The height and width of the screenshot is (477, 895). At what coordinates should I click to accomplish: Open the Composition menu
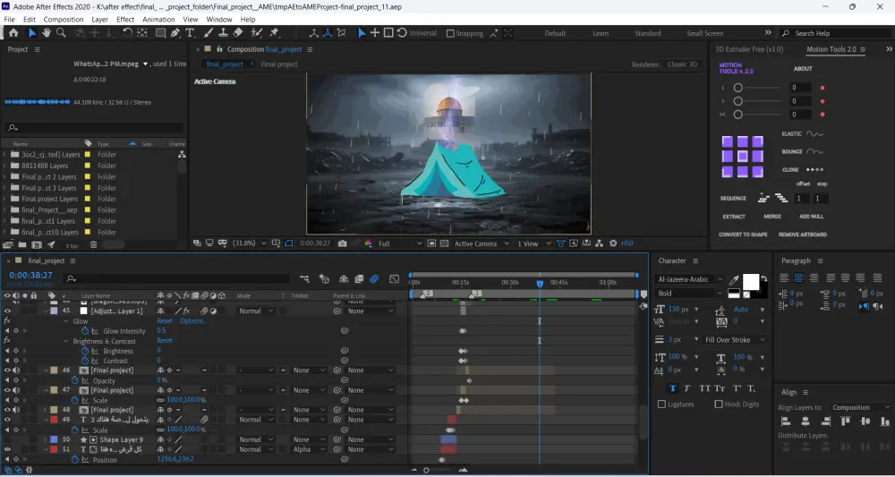point(63,19)
